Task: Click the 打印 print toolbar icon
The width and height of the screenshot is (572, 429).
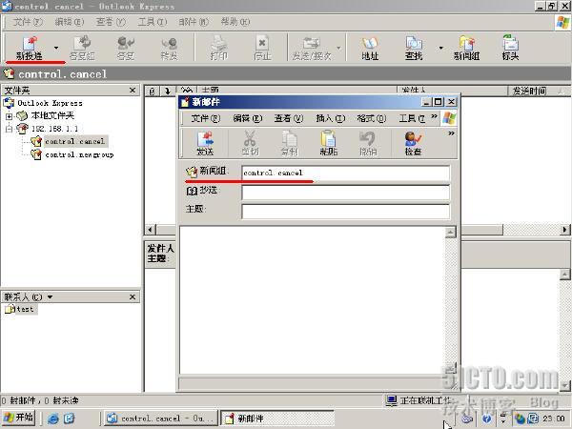Action: point(218,48)
